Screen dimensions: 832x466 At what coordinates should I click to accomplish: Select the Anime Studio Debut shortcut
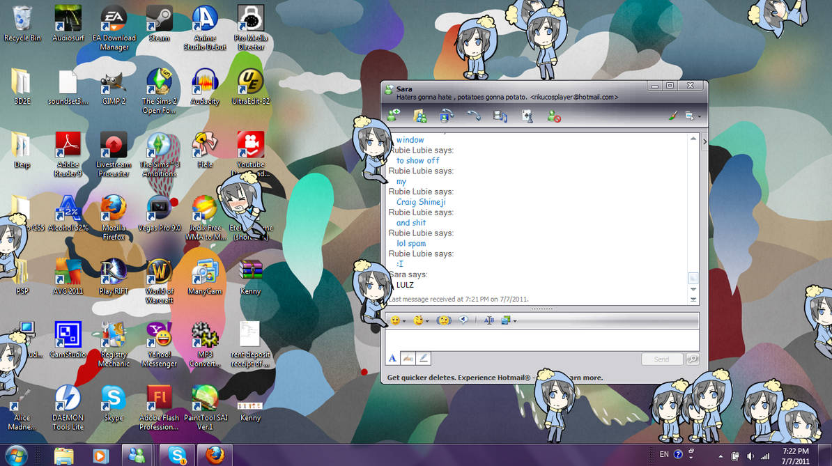click(205, 28)
